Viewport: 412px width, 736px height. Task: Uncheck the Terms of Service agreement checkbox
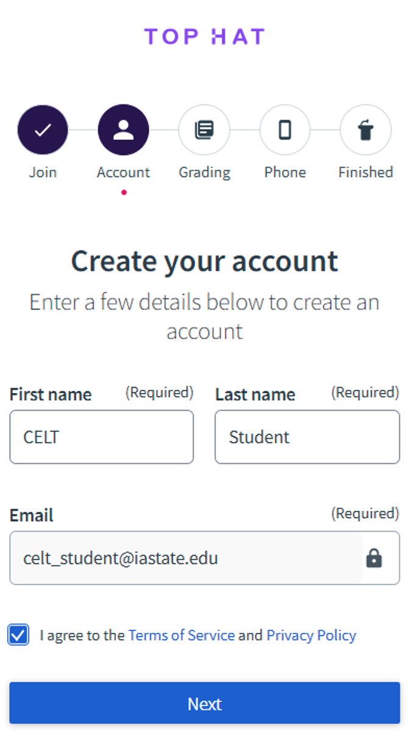pyautogui.click(x=18, y=635)
